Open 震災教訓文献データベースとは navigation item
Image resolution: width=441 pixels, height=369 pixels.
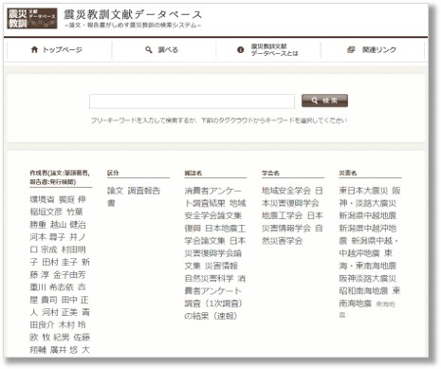click(268, 50)
